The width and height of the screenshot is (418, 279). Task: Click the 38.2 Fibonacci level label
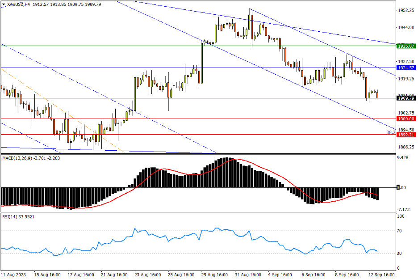pos(390,132)
